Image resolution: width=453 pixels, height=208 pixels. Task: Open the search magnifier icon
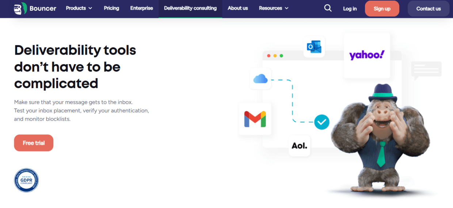(328, 8)
